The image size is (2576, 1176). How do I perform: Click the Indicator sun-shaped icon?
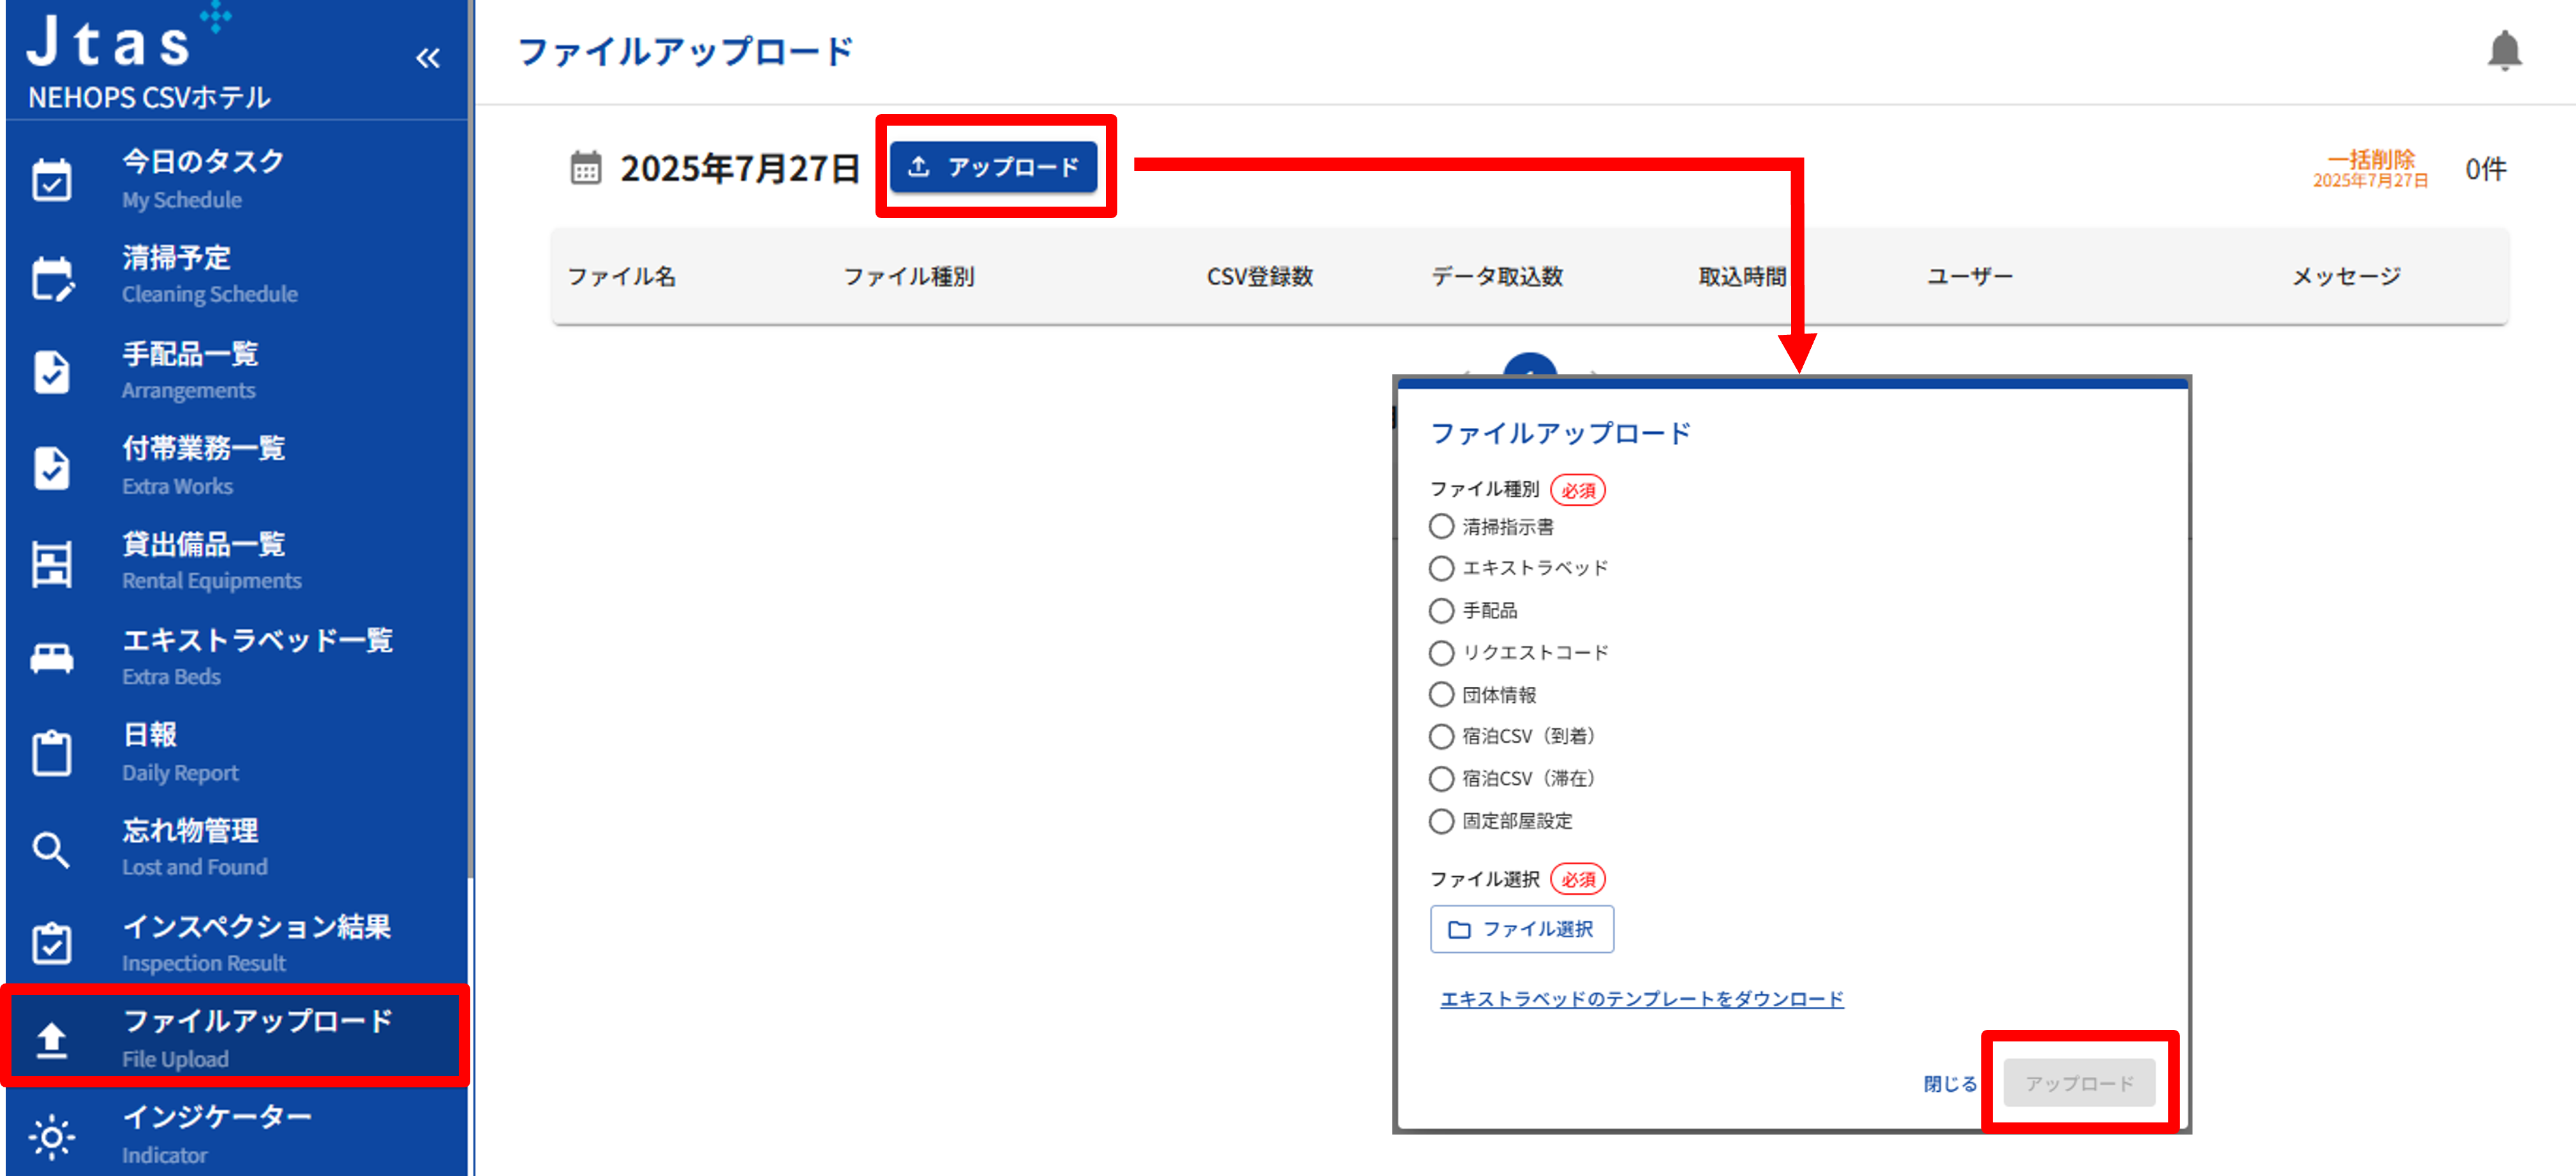click(x=52, y=1136)
